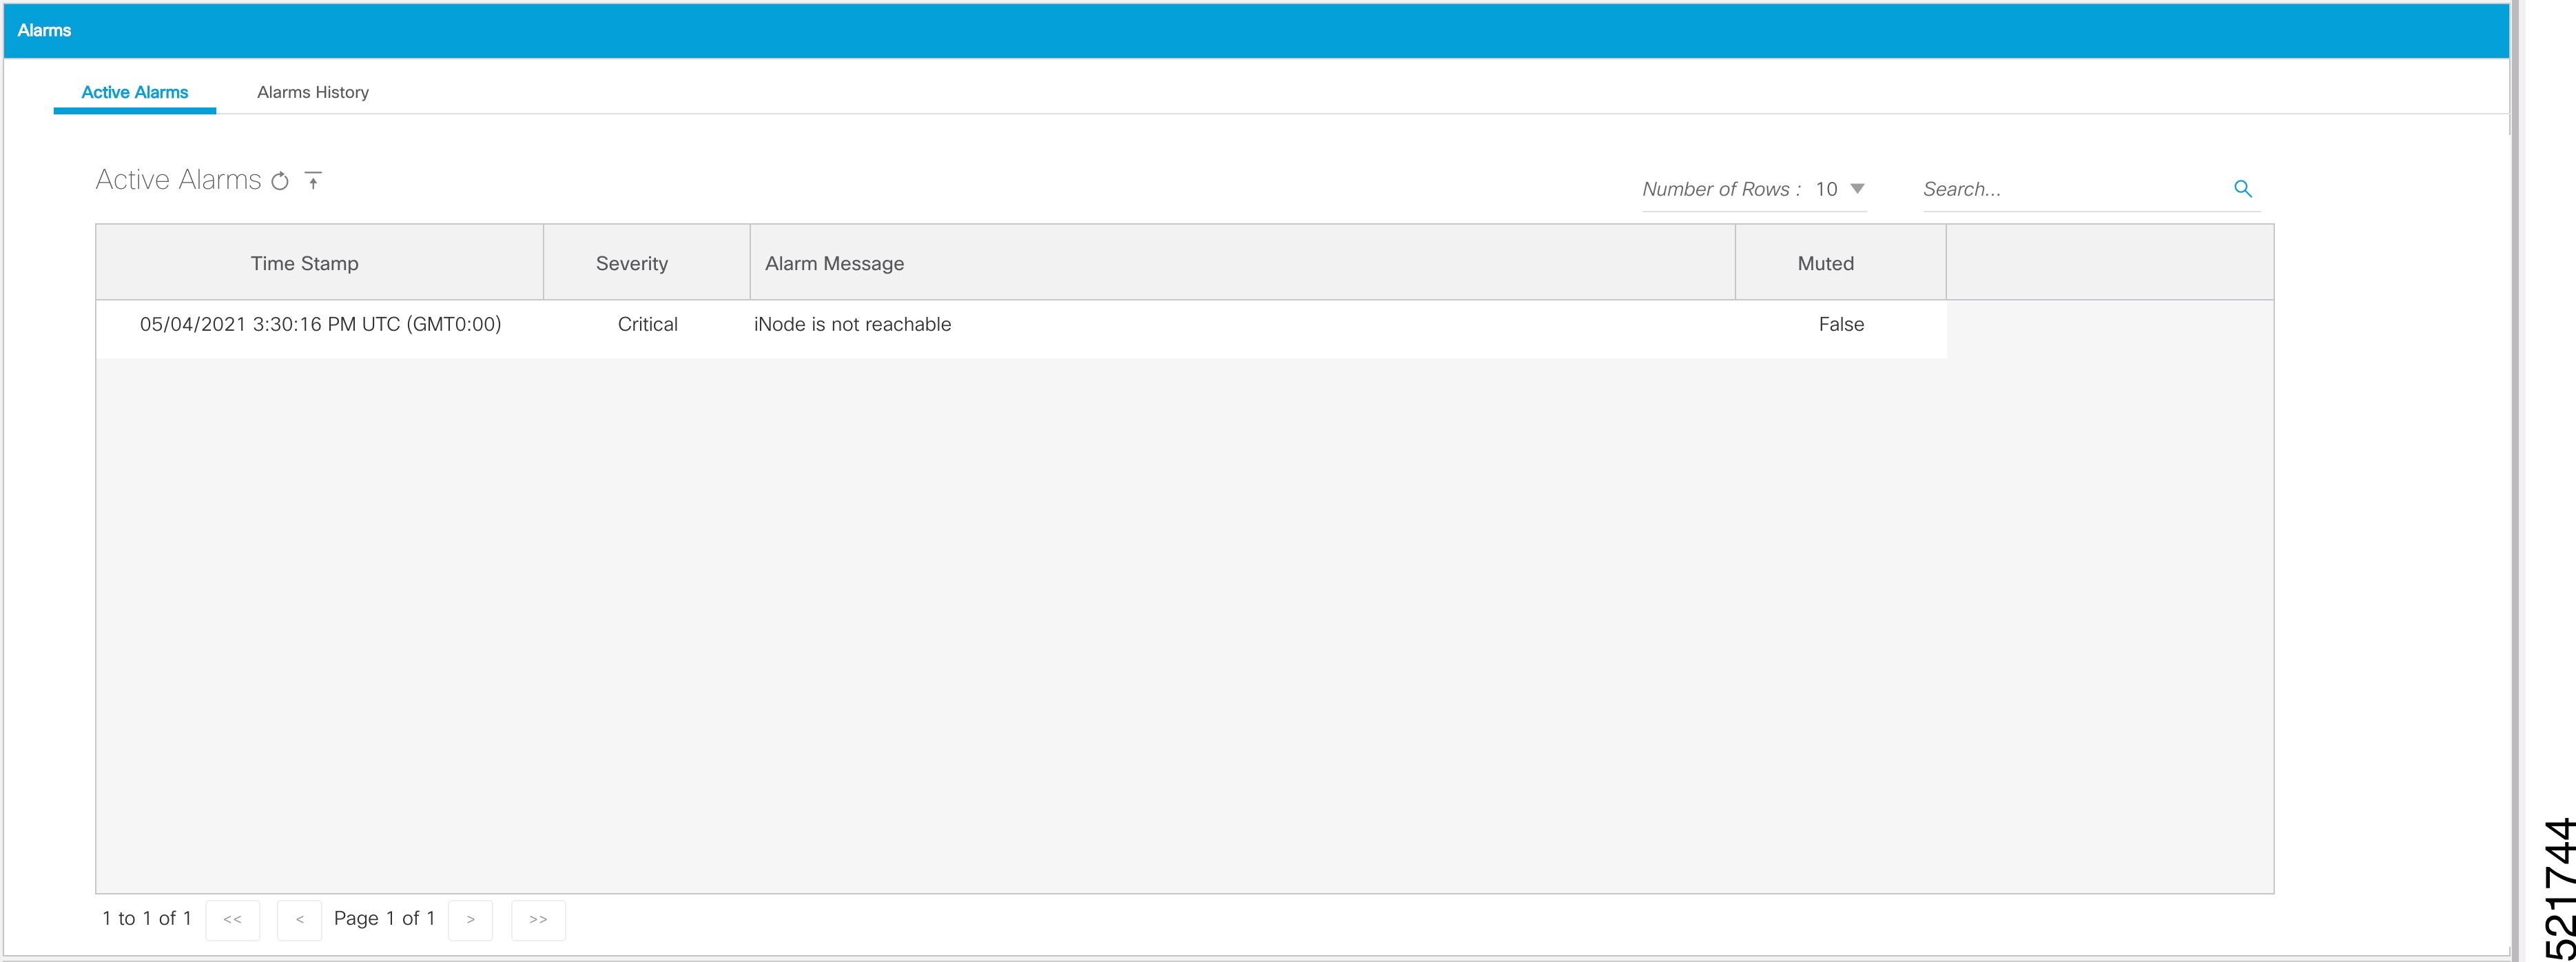Click the refresh icon beside Active Alarms title
2576x962 pixels.
tap(280, 180)
